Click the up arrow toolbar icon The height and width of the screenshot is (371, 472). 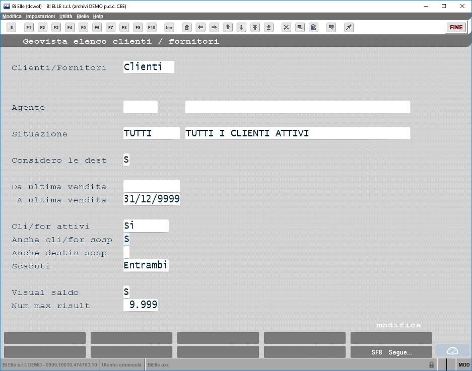(228, 28)
